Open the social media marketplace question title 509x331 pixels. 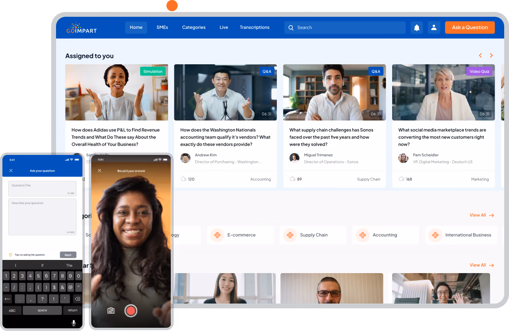[442, 137]
